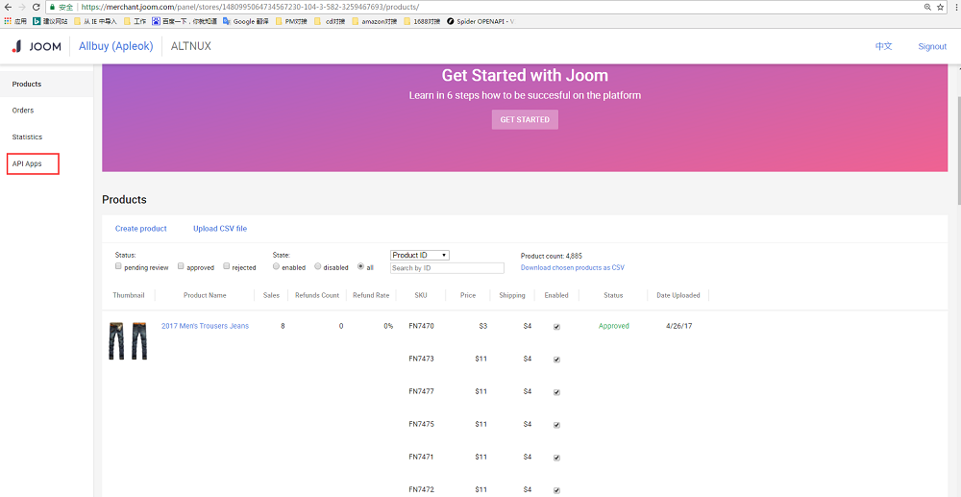Bookmark this page with the star icon
The image size is (961, 497).
point(939,7)
